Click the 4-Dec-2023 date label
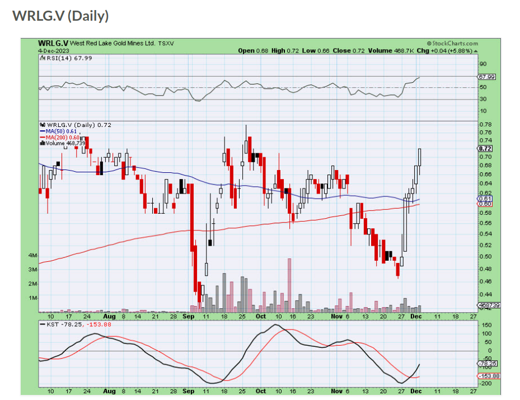 (x=53, y=51)
